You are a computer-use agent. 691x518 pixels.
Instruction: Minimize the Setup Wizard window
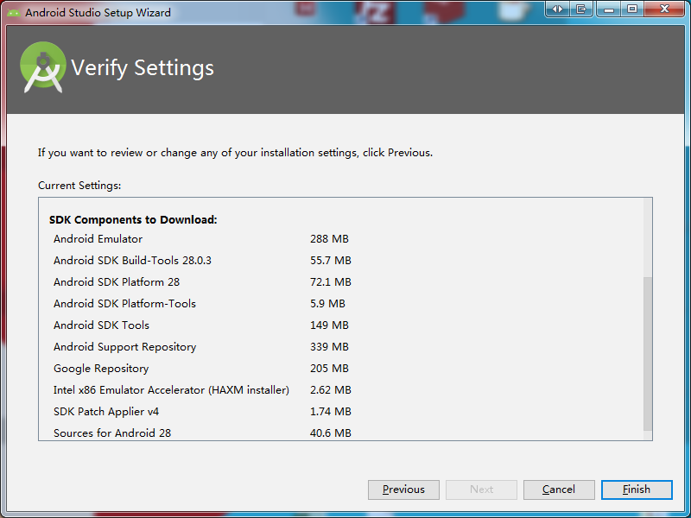tap(609, 9)
